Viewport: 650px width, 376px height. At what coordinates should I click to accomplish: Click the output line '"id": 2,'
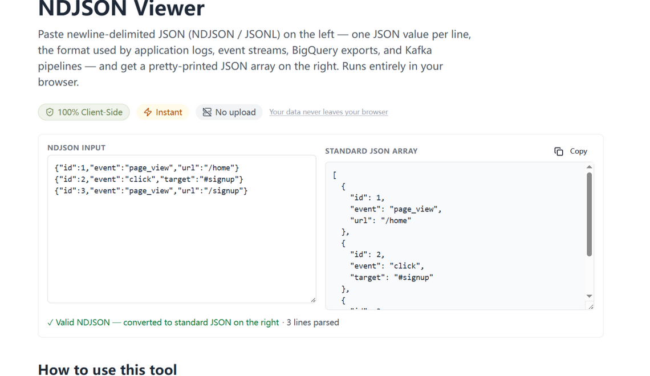(367, 255)
